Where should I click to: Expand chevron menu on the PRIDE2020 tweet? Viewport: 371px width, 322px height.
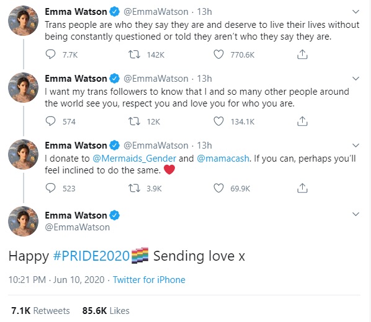[x=355, y=214]
